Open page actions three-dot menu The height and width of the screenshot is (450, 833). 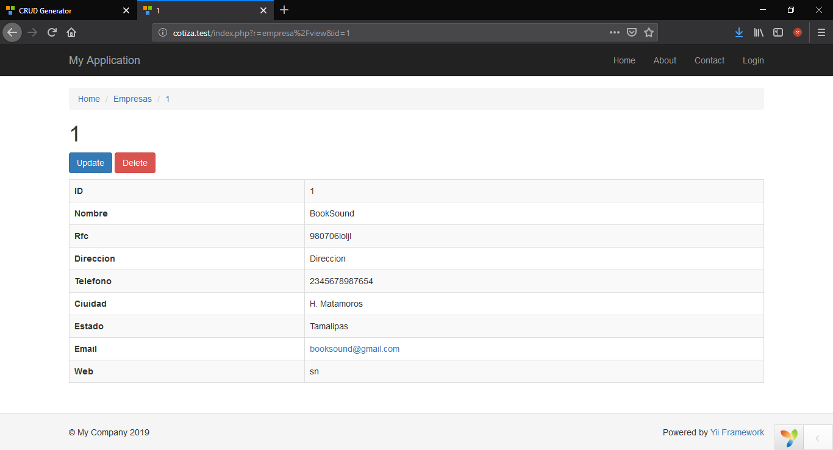tap(615, 32)
